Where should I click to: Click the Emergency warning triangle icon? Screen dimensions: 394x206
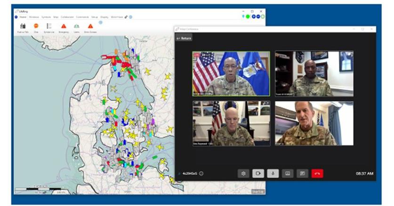coord(63,26)
